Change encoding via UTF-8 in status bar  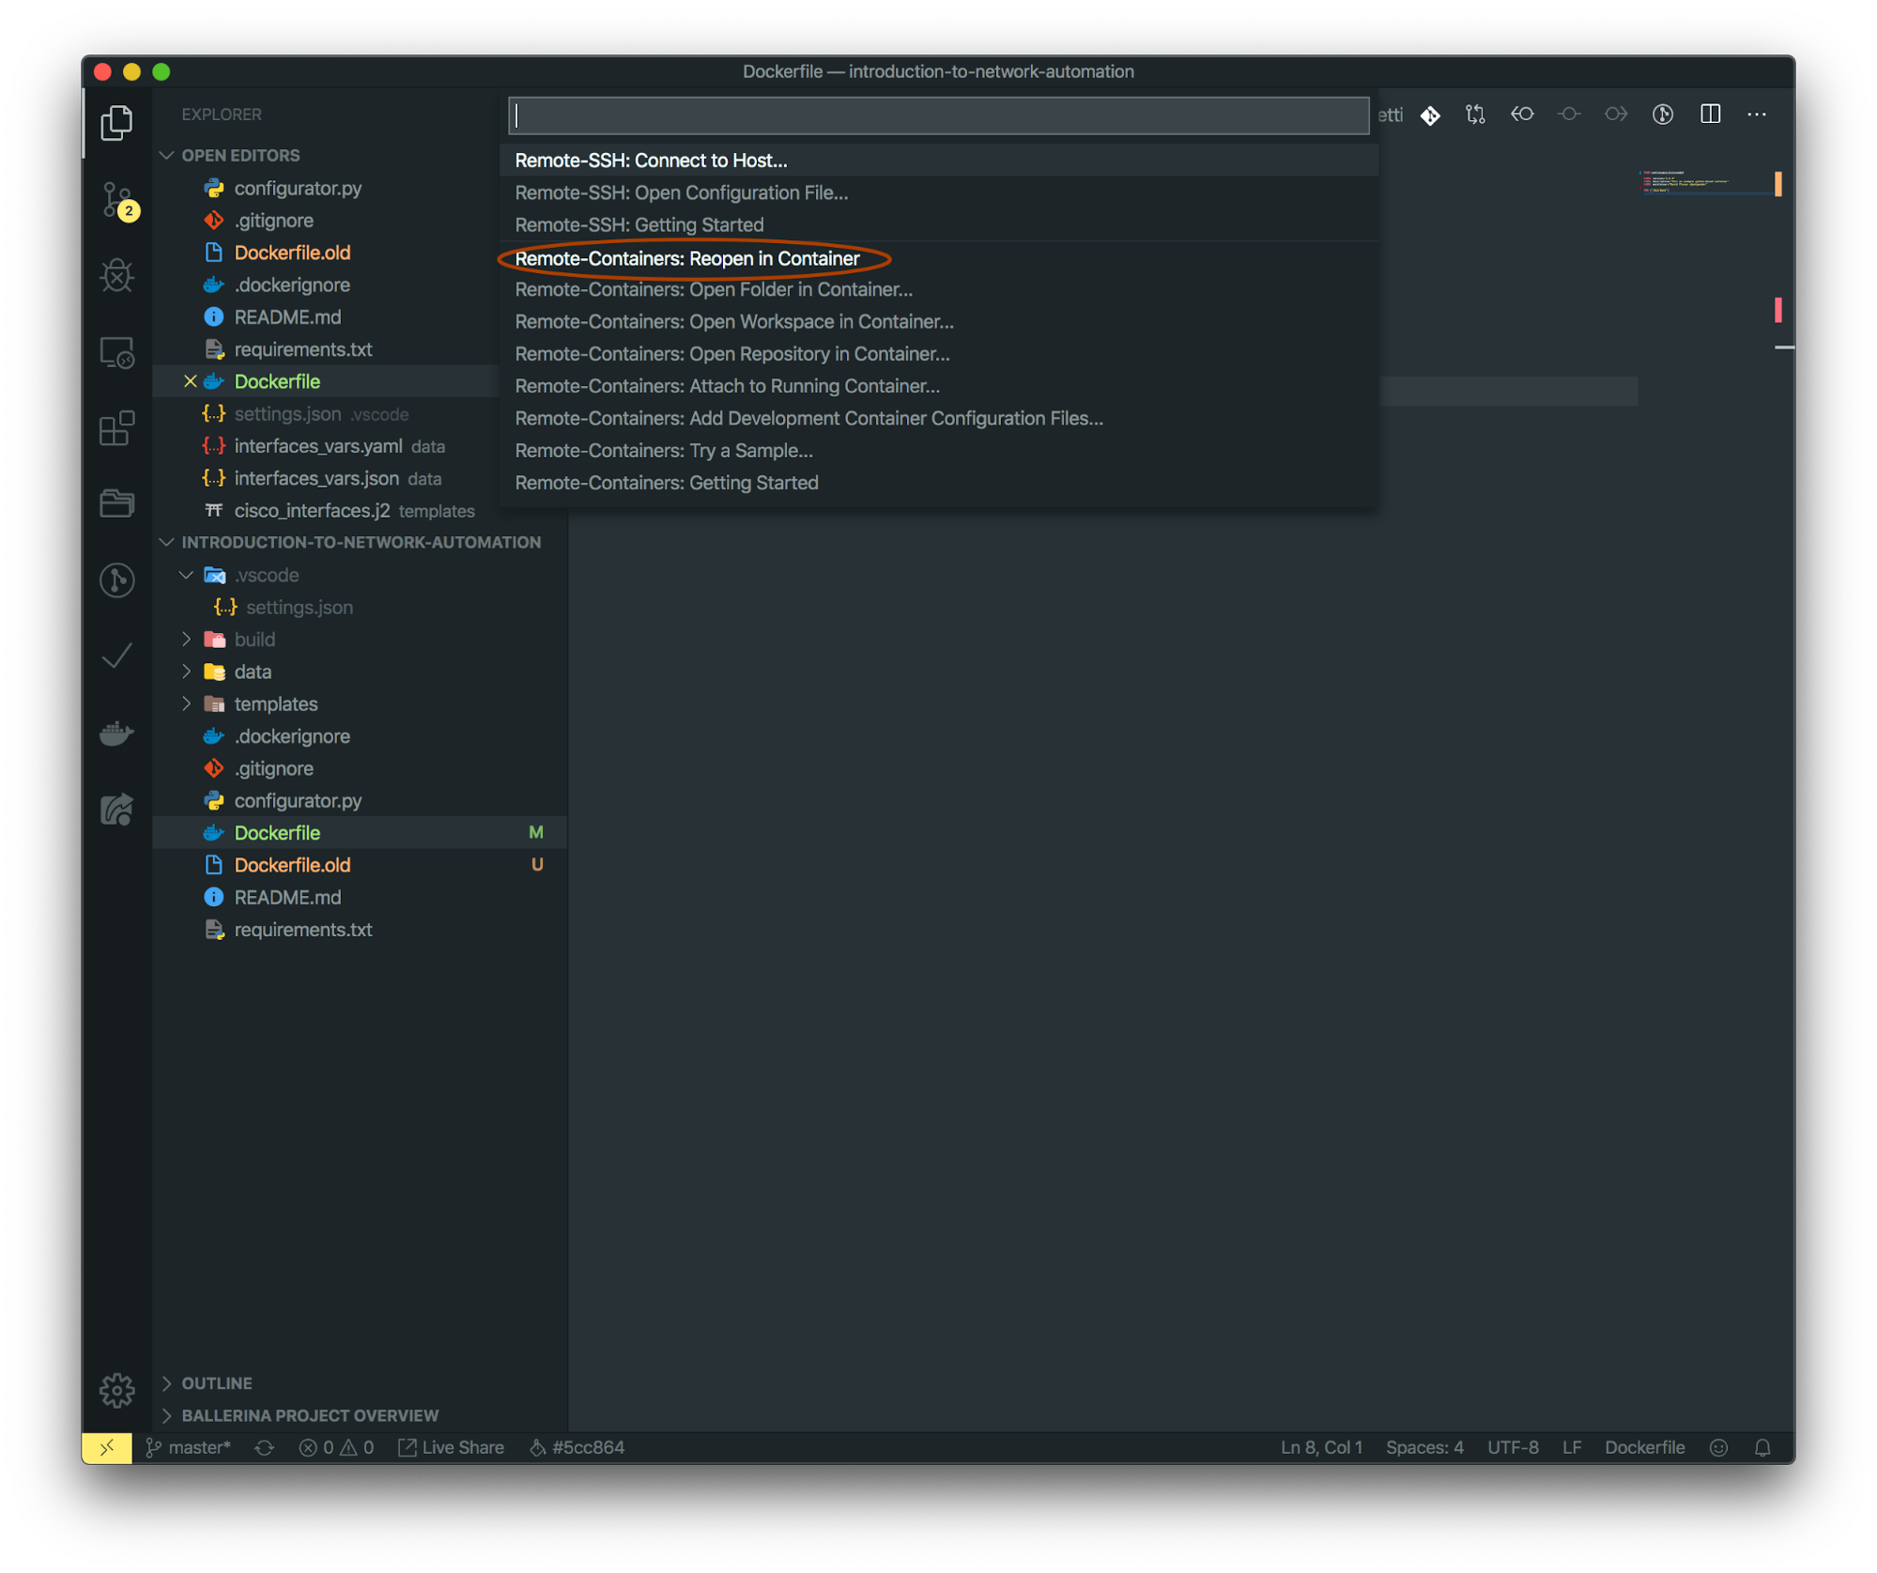tap(1513, 1447)
